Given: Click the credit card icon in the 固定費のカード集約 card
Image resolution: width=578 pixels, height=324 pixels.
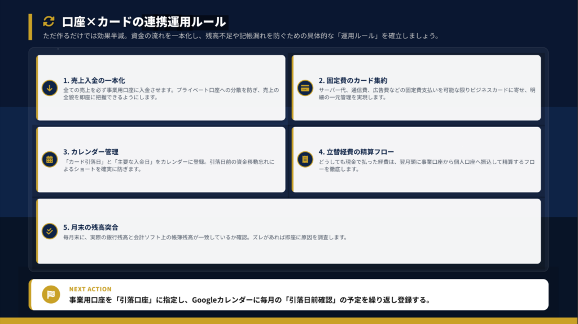Looking at the screenshot, I should pos(305,87).
